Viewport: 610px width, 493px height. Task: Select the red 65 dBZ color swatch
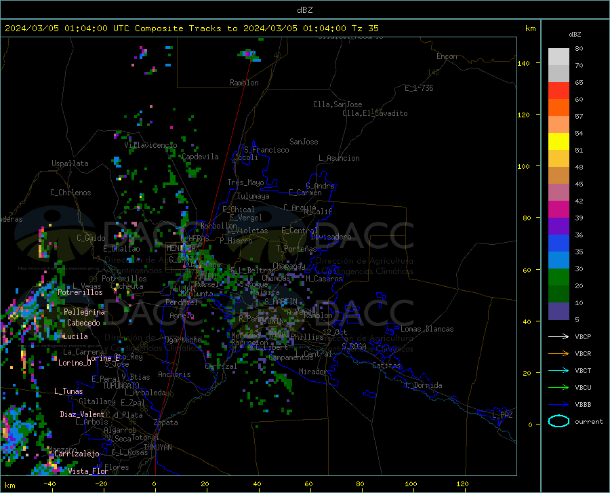558,91
